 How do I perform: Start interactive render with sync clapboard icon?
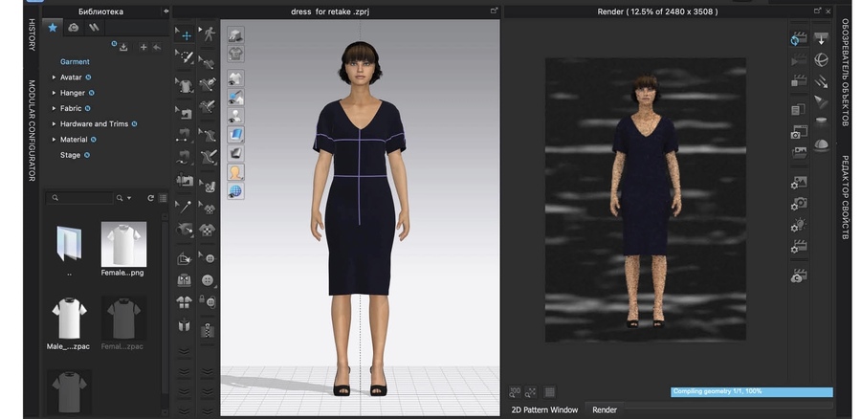799,38
